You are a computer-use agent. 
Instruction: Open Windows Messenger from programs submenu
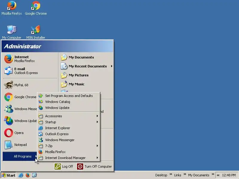[x=69, y=140]
